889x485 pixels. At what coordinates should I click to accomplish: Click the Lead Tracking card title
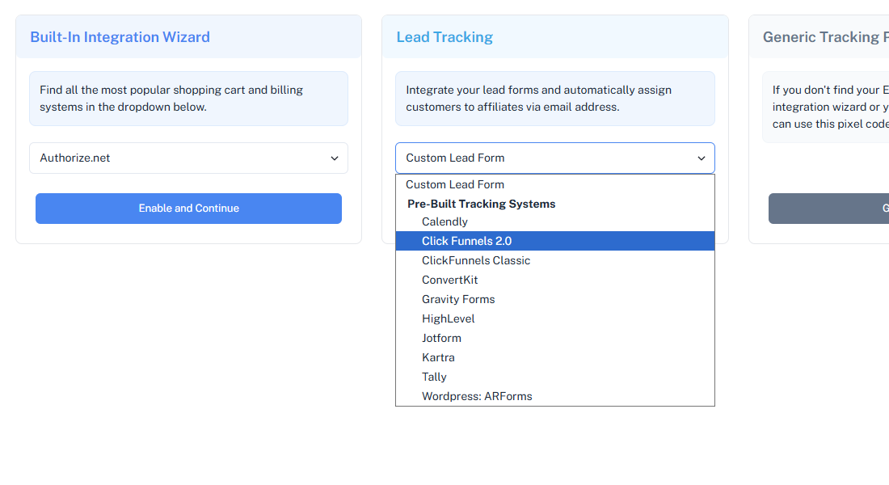[x=444, y=36]
